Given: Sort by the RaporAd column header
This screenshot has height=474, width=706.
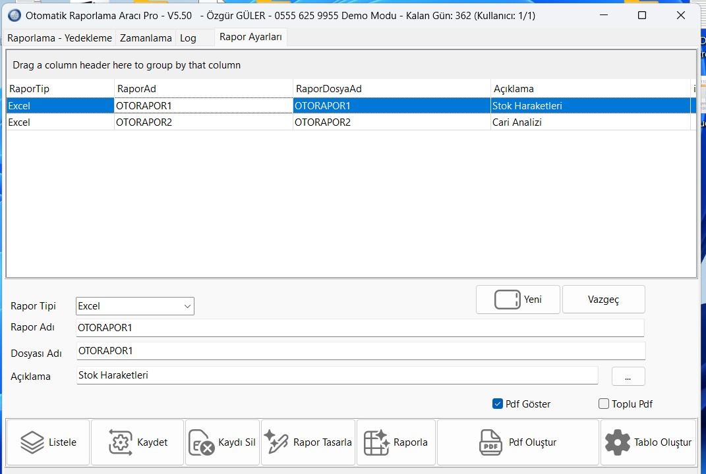Looking at the screenshot, I should tap(203, 89).
